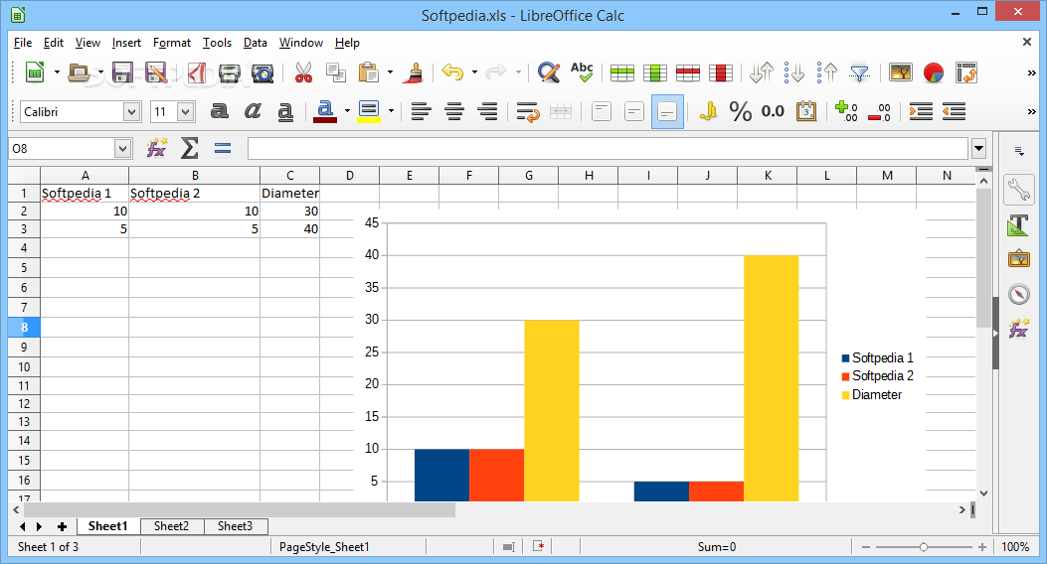This screenshot has width=1047, height=564.
Task: Apply the yellow background color
Action: tap(369, 111)
